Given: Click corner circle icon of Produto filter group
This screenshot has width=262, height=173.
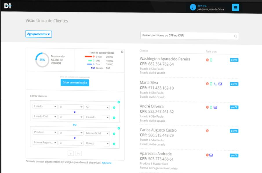Looking at the screenshot, I should point(119,128).
